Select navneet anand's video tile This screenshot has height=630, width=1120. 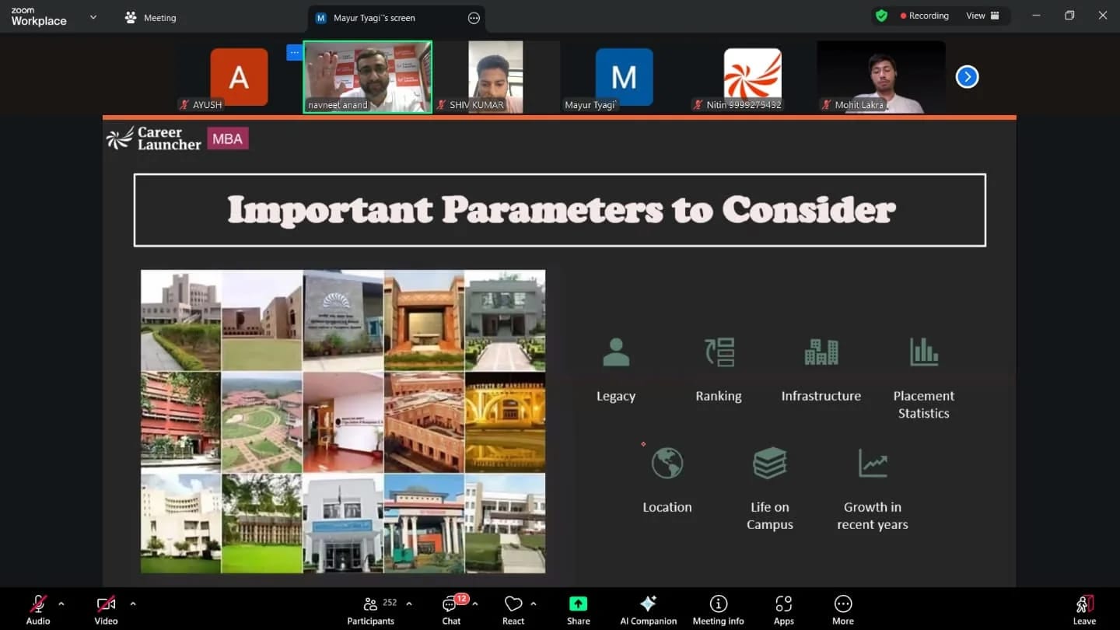[368, 77]
